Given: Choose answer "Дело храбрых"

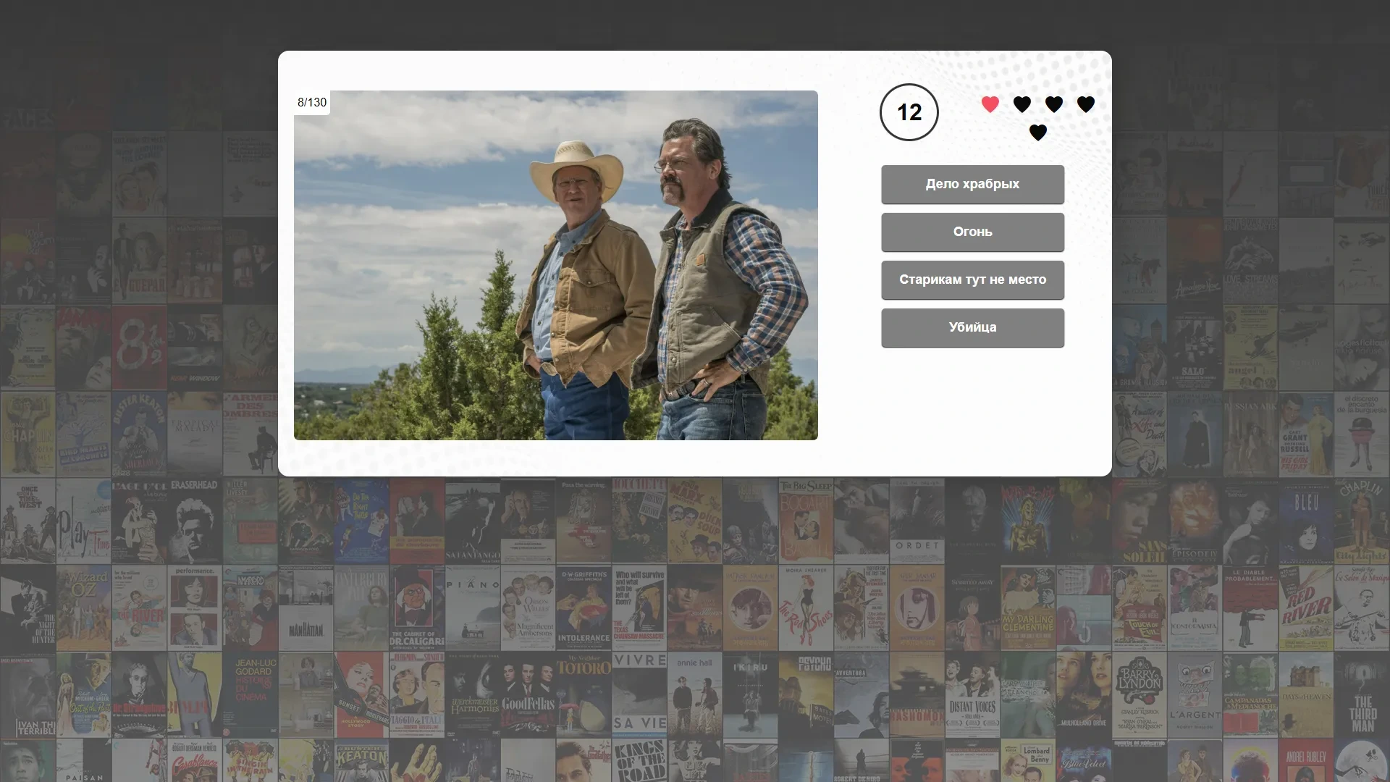Looking at the screenshot, I should tap(972, 184).
